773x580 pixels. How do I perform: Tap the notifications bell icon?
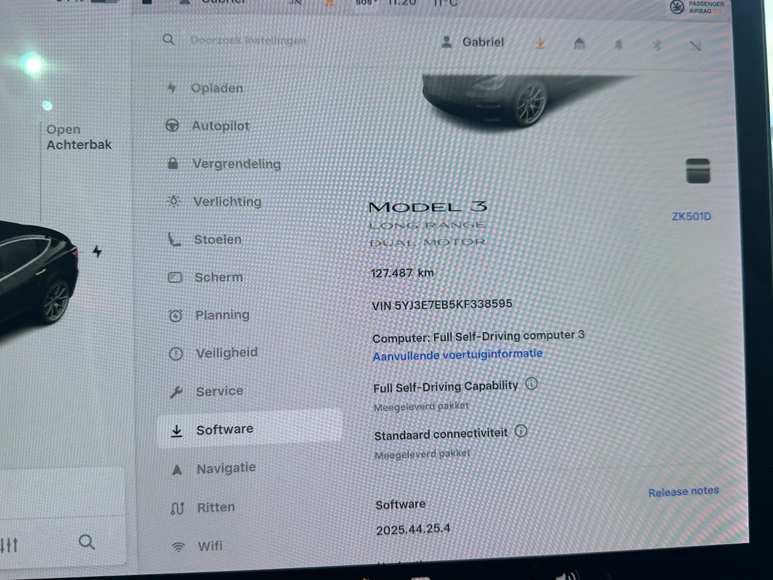tap(618, 45)
